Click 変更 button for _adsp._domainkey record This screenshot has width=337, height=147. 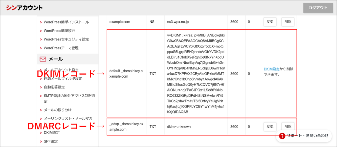270,127
